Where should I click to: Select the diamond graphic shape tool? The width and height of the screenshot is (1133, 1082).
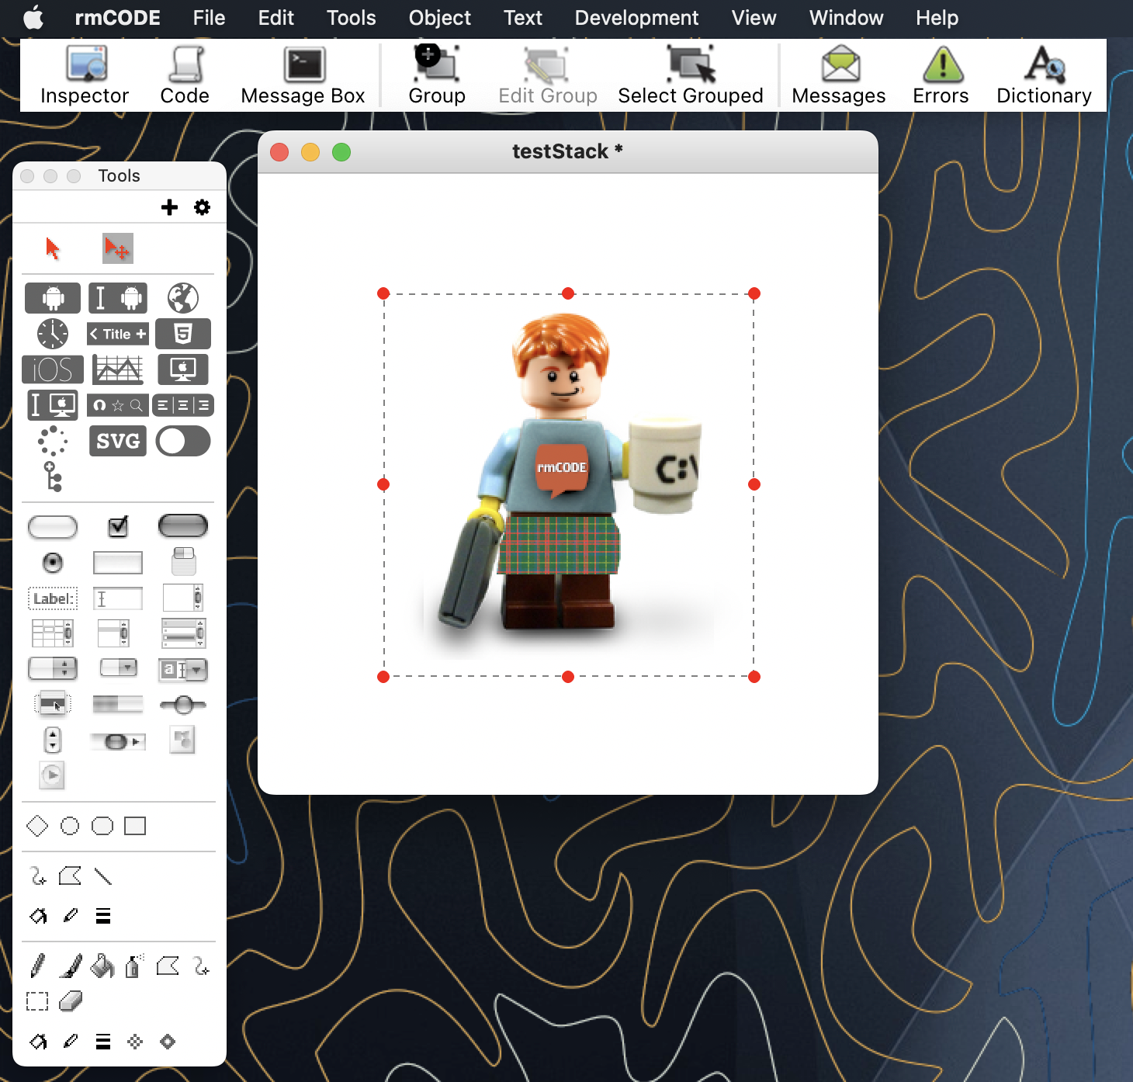[37, 826]
